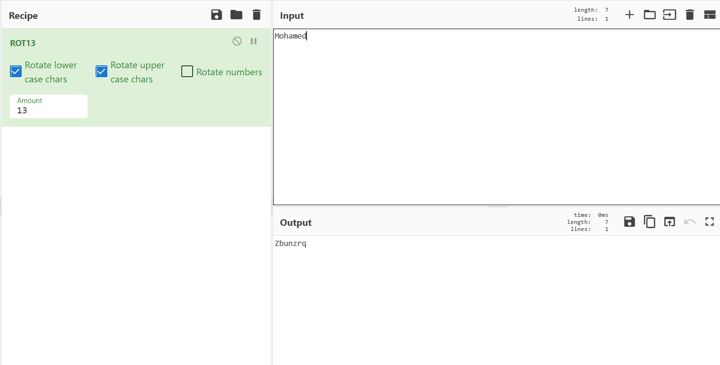
Task: Click the Amount field showing 13
Action: 49,111
